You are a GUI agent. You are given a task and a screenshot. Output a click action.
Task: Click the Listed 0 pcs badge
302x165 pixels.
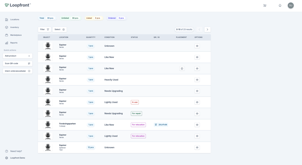(94, 18)
